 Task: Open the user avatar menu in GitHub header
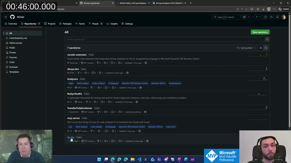pyautogui.click(x=283, y=17)
